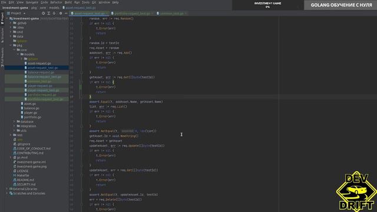Screen dimensions: 377x212
Task: Click the LICENSE file icon
Action: [x=15, y=171]
